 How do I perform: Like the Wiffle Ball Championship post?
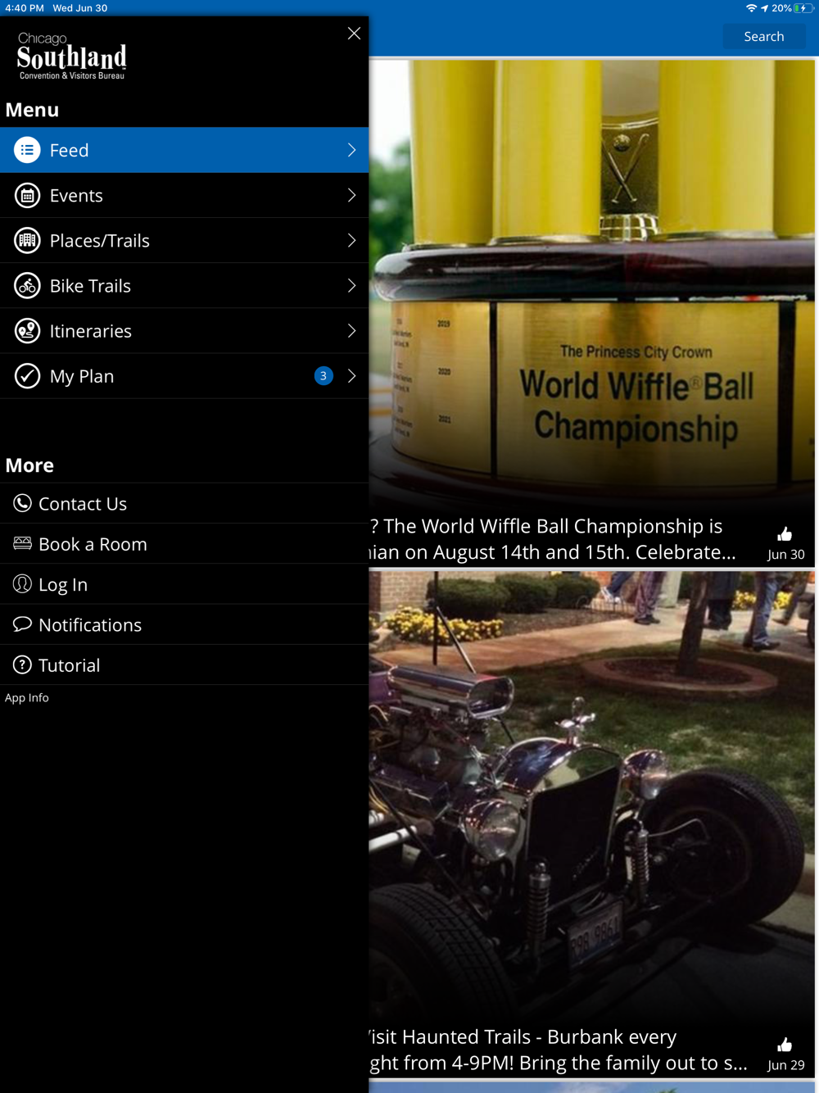(x=785, y=534)
